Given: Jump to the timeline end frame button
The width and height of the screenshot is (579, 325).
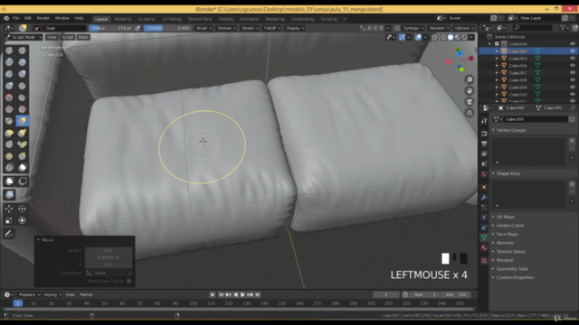Looking at the screenshot, I should tap(258, 295).
